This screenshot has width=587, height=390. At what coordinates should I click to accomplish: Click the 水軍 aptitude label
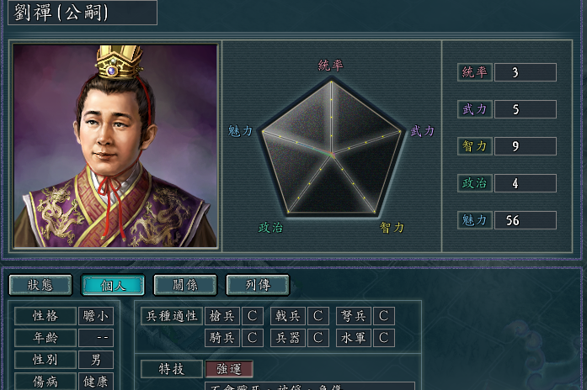coord(354,338)
